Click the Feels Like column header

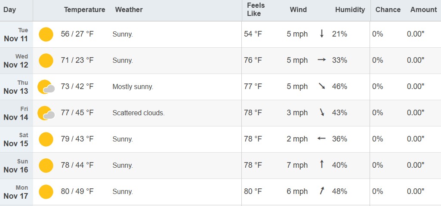(256, 10)
